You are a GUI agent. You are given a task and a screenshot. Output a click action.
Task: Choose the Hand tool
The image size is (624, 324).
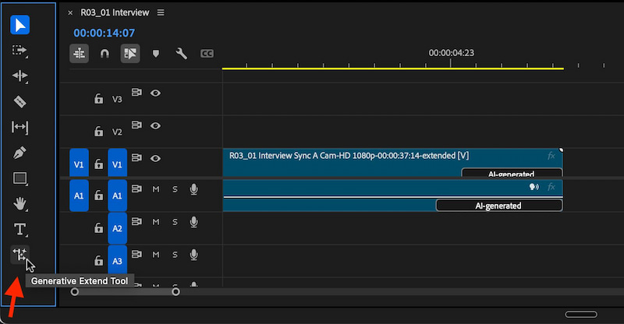[19, 204]
